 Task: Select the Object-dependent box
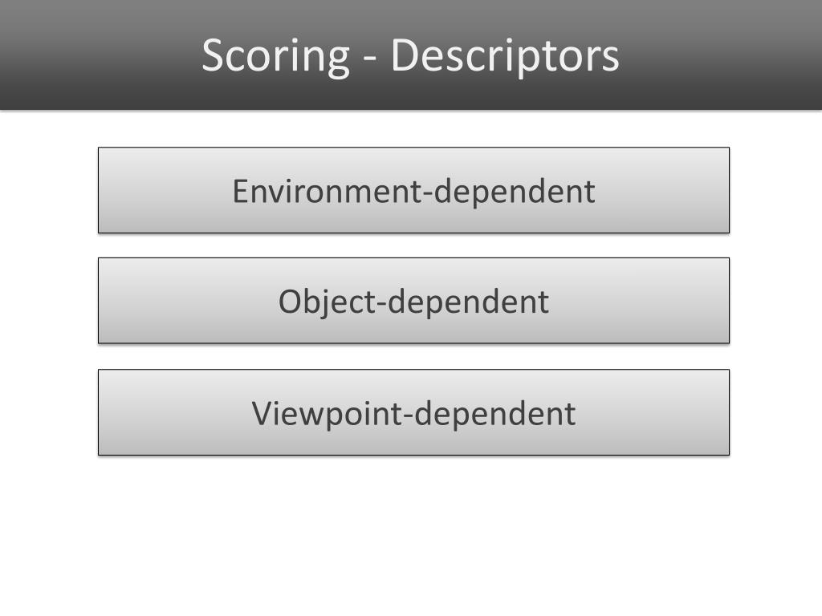click(413, 301)
